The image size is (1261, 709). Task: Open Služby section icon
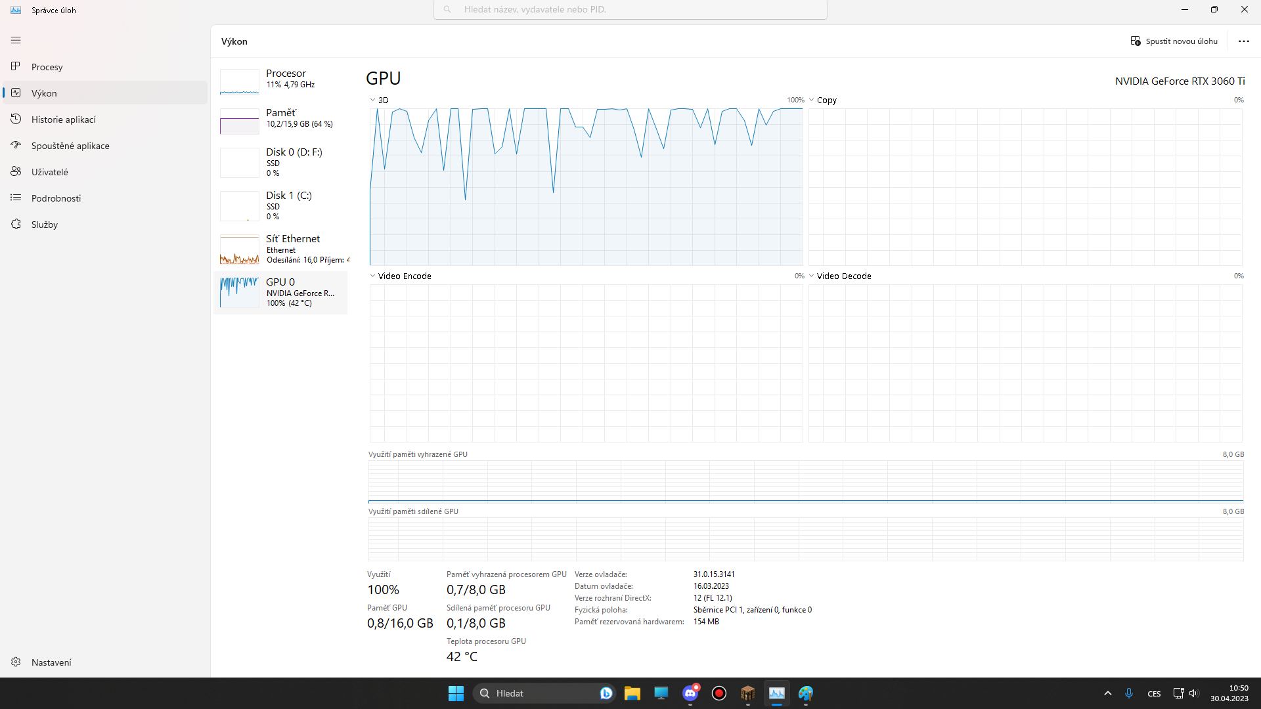16,225
